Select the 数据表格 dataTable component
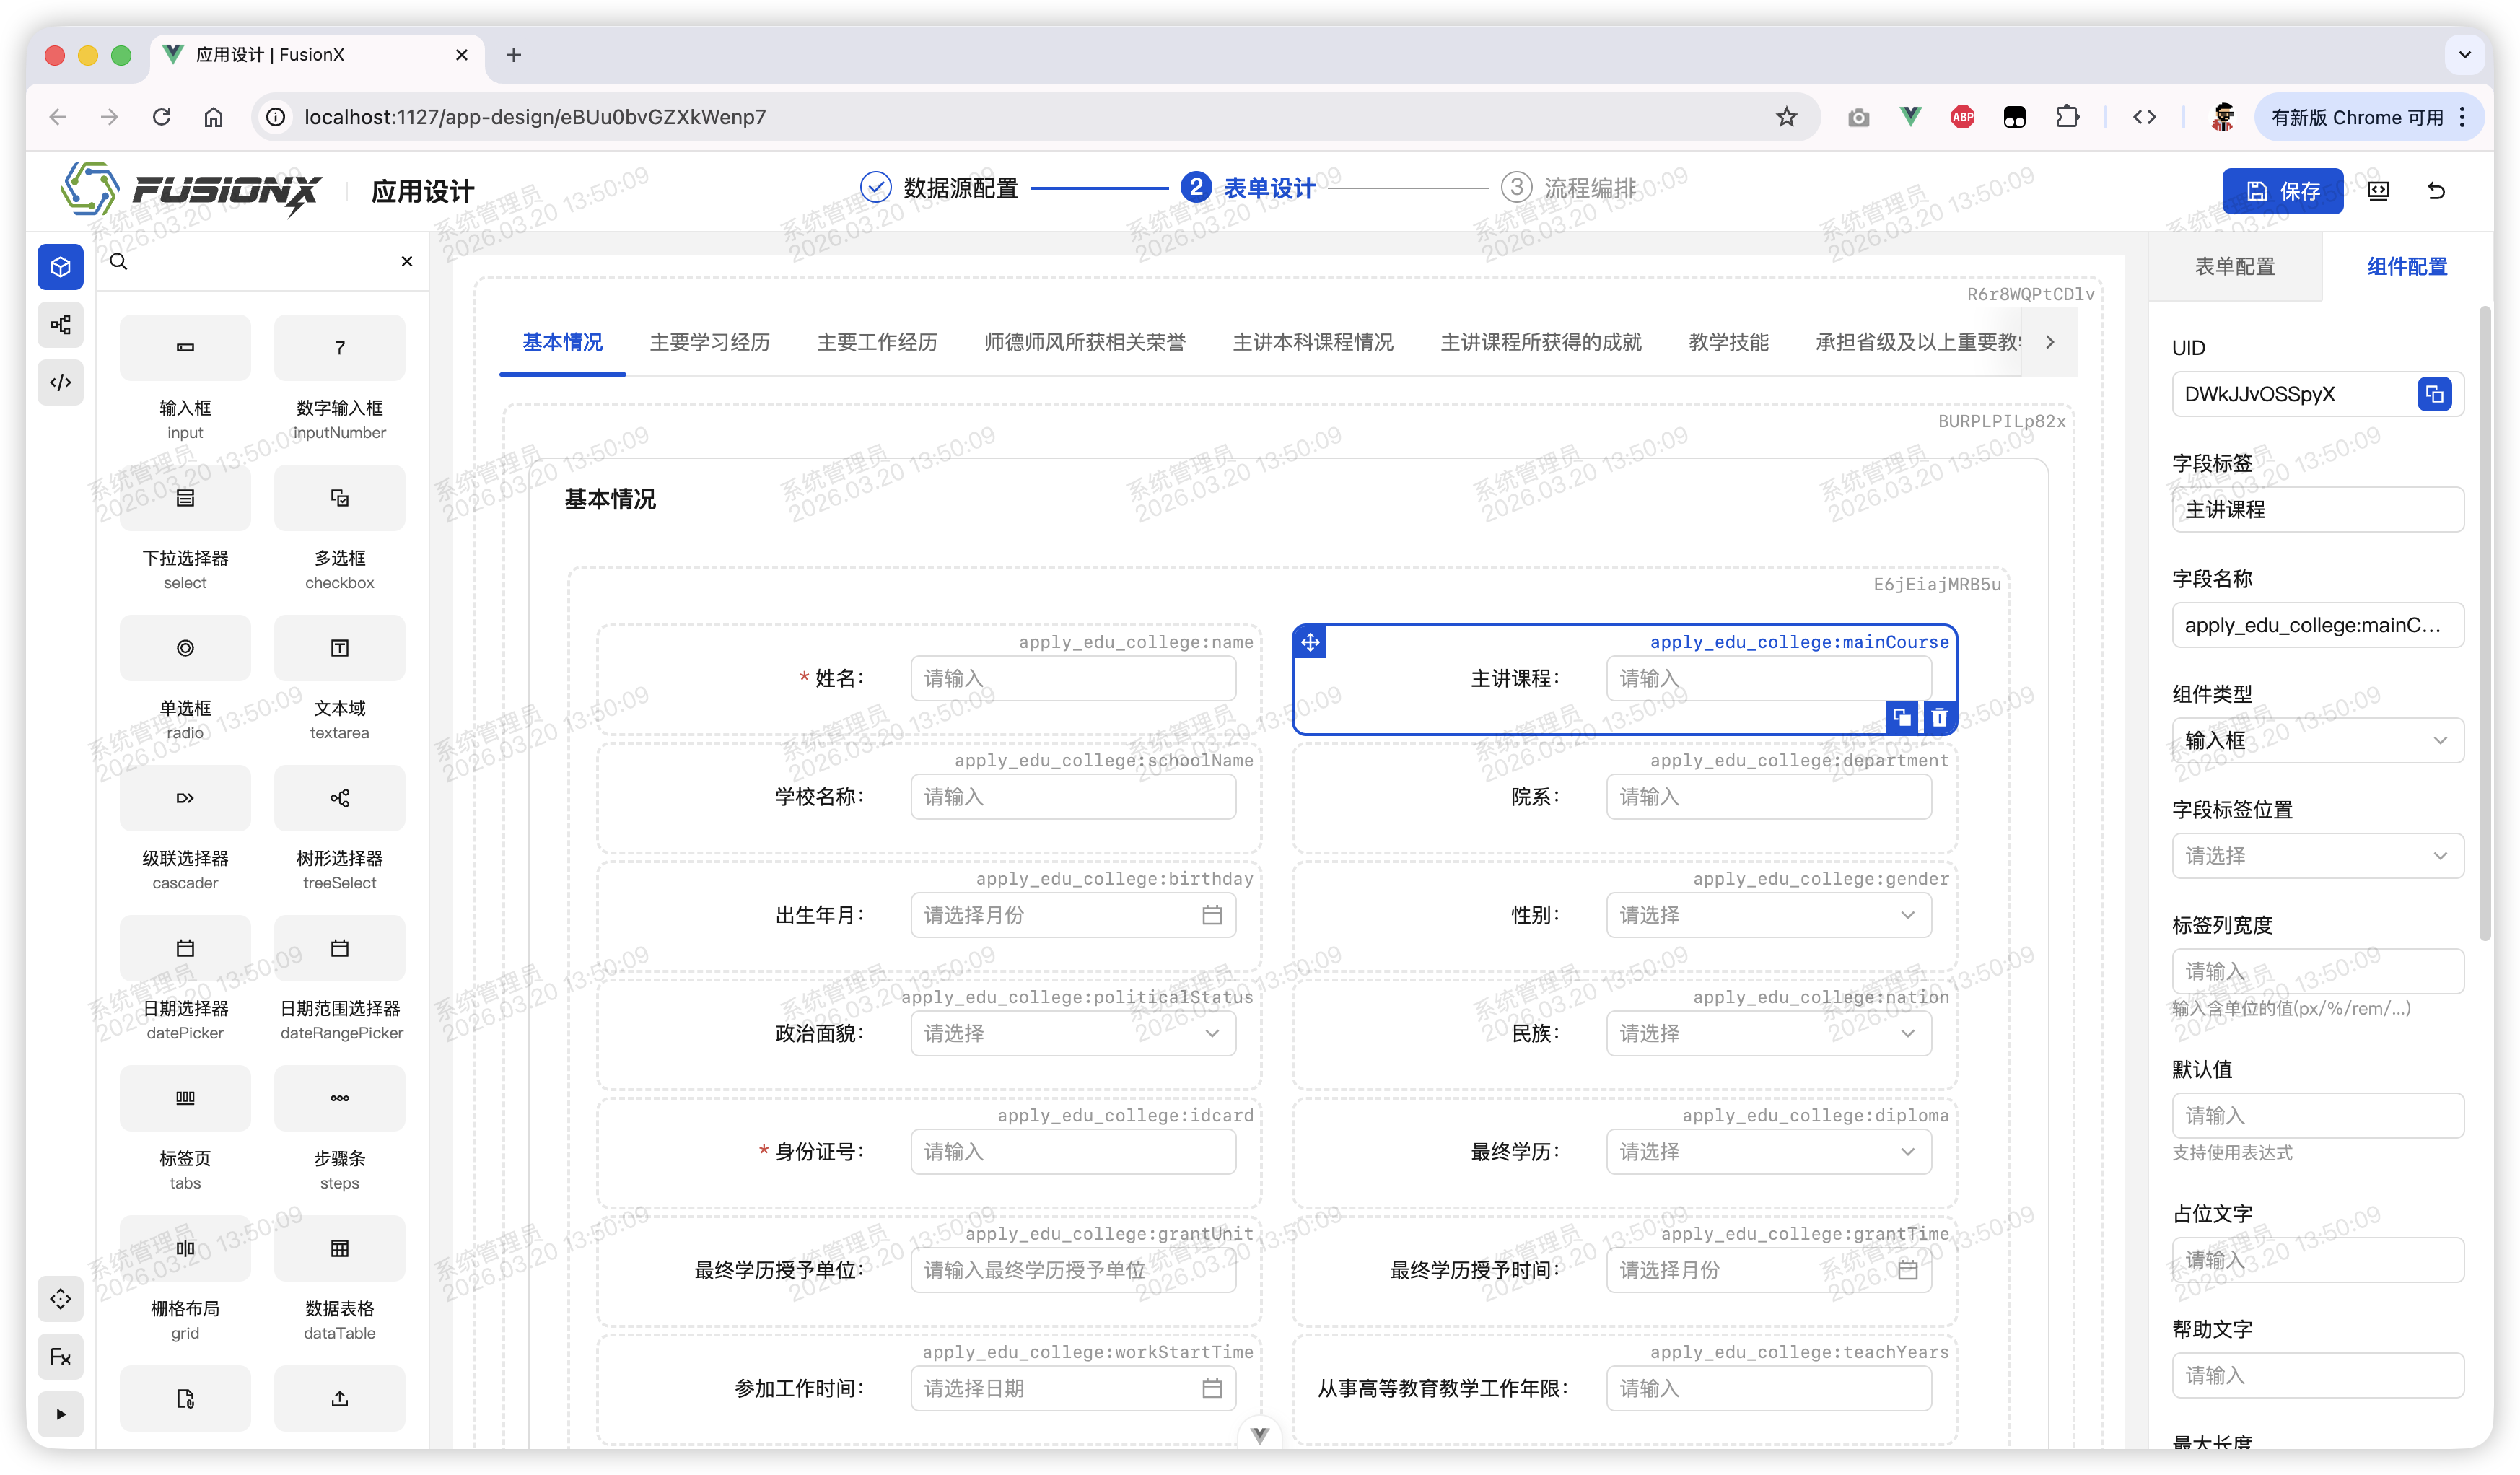Viewport: 2520px width, 1475px height. [339, 1248]
